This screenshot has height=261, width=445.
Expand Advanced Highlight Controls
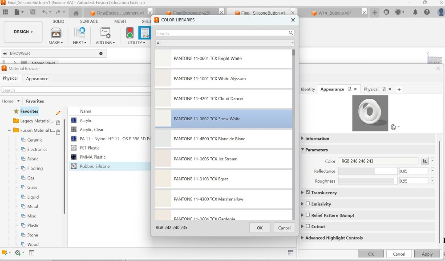pos(302,238)
